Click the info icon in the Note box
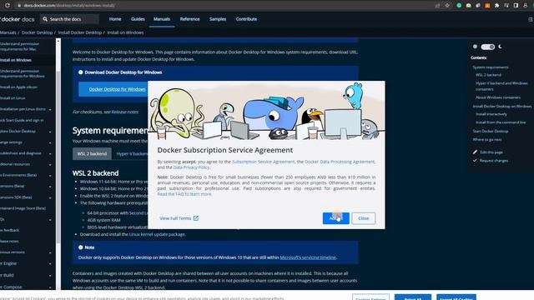 (81, 247)
